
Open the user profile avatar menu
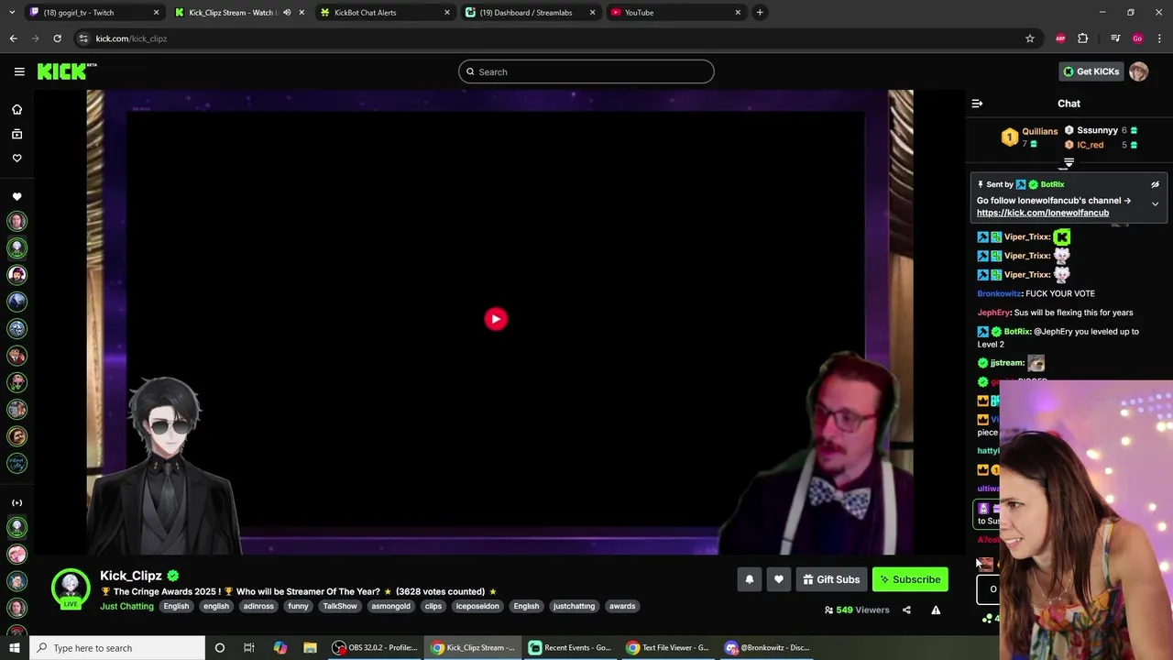pyautogui.click(x=1138, y=71)
